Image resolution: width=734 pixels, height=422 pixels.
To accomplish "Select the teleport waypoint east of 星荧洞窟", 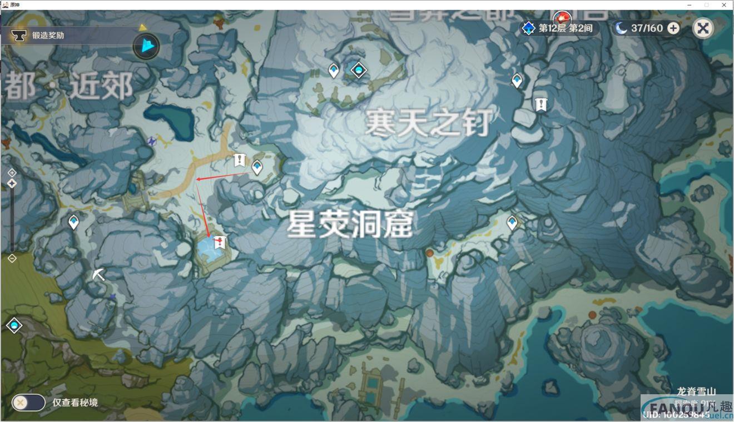I will tap(512, 223).
